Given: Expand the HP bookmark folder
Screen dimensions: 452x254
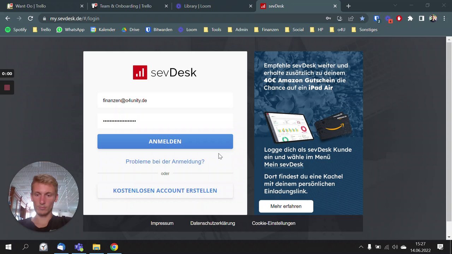Looking at the screenshot, I should pyautogui.click(x=316, y=30).
